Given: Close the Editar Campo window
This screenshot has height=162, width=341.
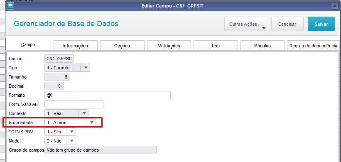Looking at the screenshot, I should click(335, 6).
